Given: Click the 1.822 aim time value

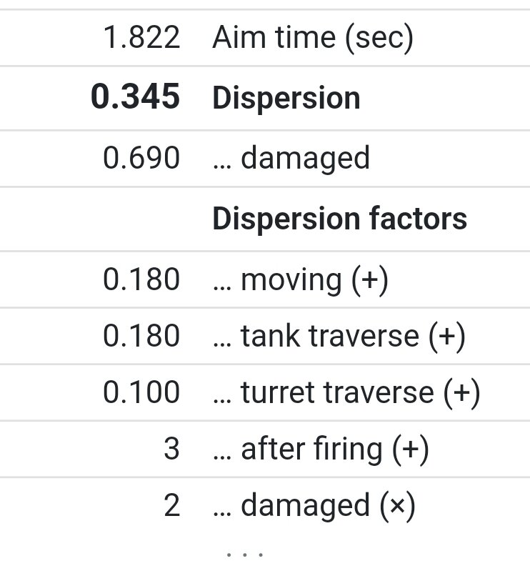Looking at the screenshot, I should 141,38.
